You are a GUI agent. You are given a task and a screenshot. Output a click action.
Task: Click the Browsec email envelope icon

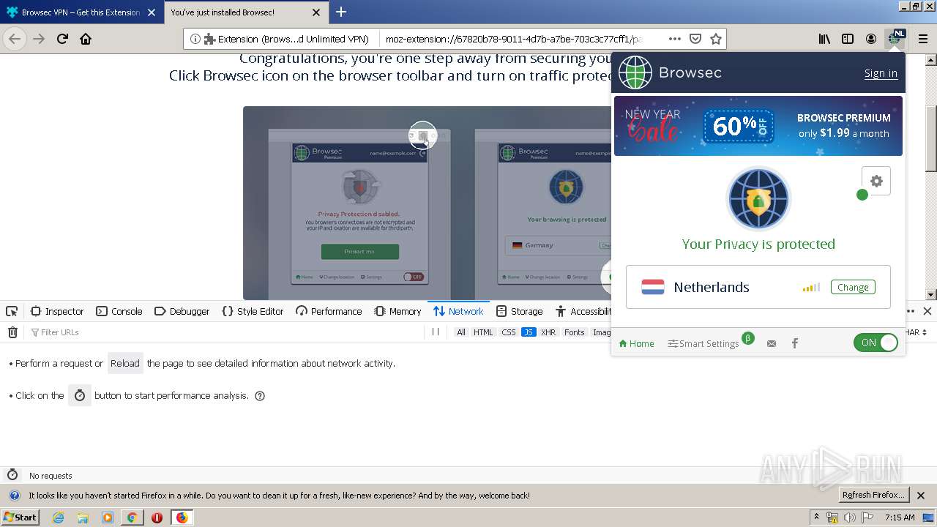click(x=772, y=343)
